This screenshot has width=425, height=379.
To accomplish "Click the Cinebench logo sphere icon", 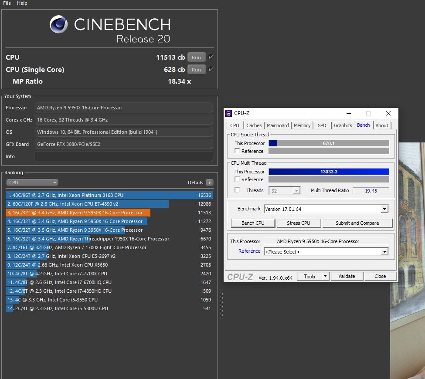I will click(x=58, y=24).
